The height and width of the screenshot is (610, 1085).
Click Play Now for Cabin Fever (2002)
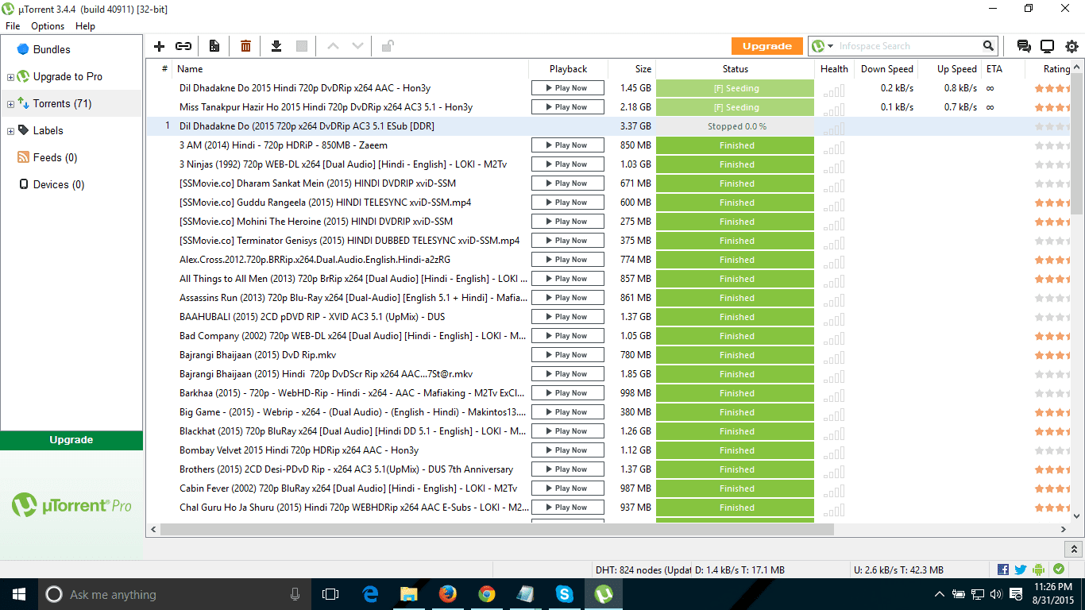click(568, 488)
